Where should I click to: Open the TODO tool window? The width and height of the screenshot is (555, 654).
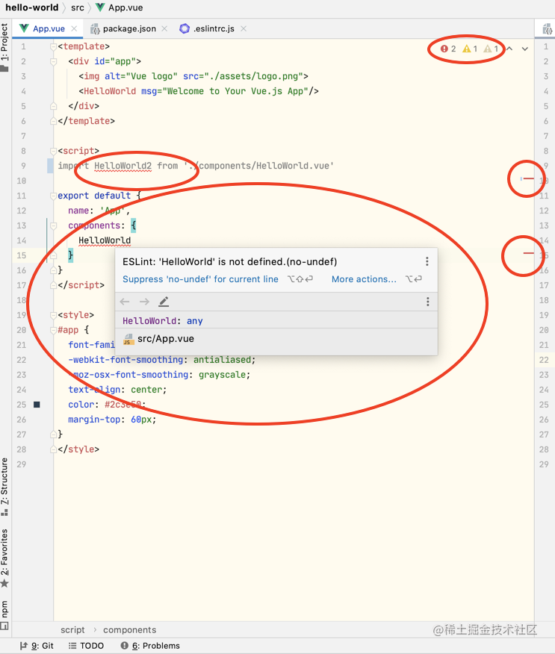pos(86,646)
